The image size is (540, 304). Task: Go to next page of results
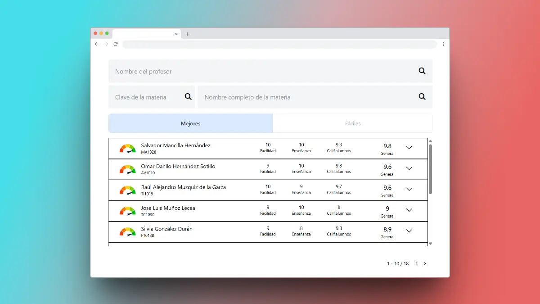pos(425,263)
